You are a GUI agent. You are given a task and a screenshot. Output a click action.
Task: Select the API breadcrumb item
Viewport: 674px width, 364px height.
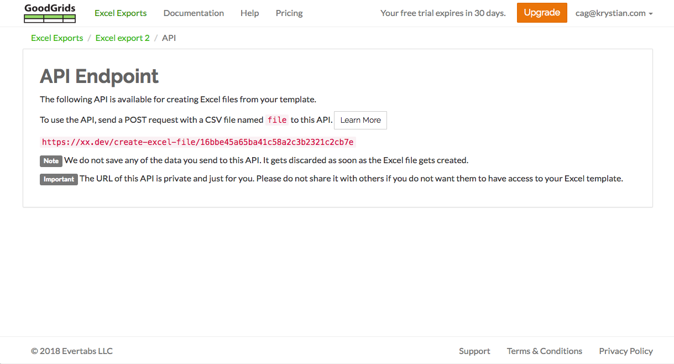point(169,38)
